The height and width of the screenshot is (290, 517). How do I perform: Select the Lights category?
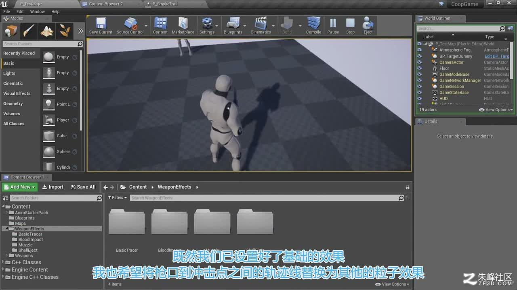9,73
